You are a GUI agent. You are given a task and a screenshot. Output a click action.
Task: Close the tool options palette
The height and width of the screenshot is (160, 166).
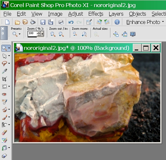[x=3, y=29]
